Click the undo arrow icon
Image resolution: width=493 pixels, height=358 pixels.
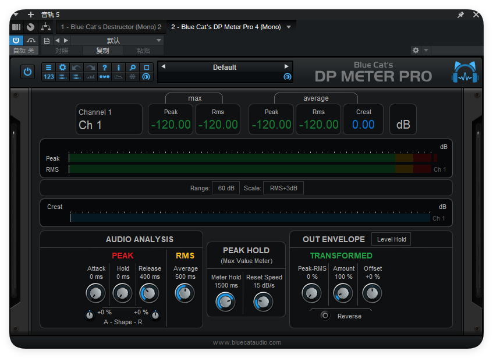tap(76, 68)
